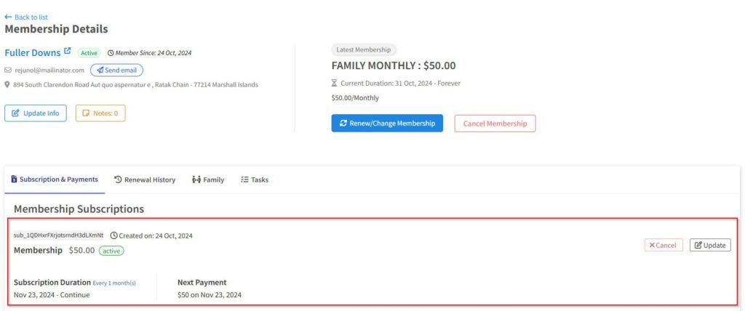This screenshot has width=745, height=311.
Task: Switch to the Renewal History tab
Action: 145,179
